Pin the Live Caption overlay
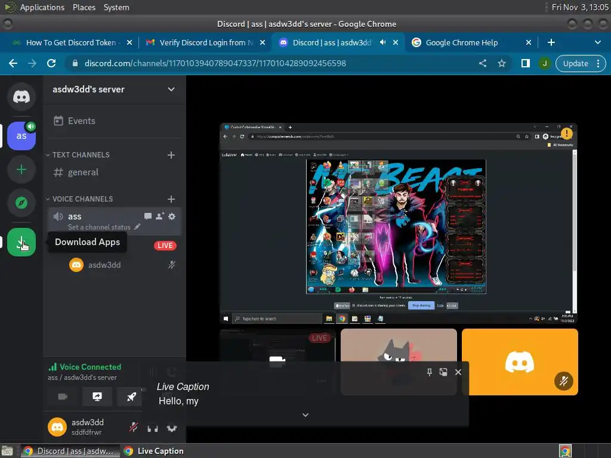 tap(429, 372)
